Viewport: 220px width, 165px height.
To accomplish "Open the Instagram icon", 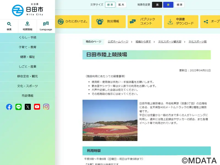I will [46, 107].
